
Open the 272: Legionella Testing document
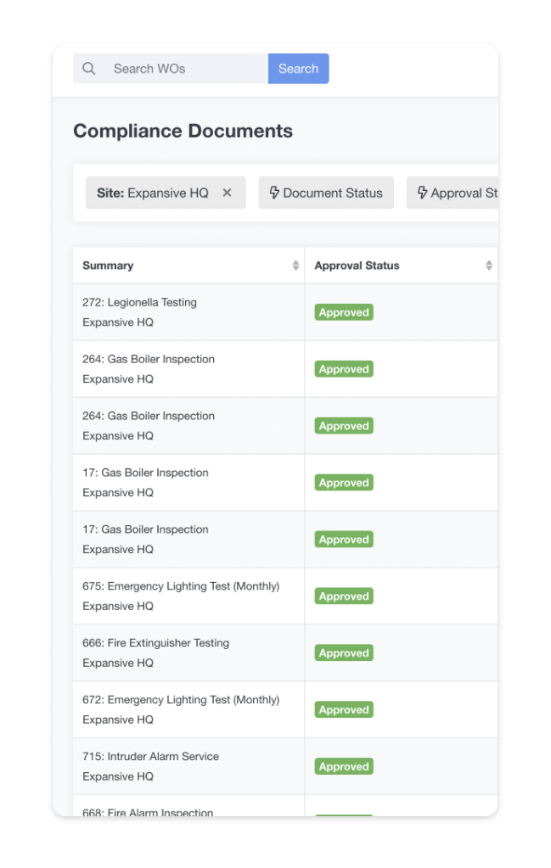tap(139, 302)
